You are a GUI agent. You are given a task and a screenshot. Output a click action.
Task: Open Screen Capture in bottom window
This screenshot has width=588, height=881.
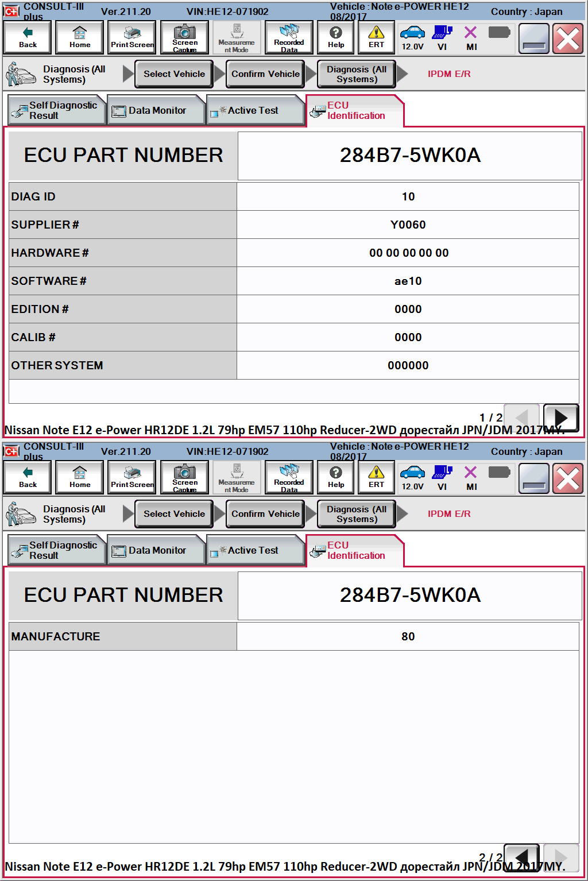[x=185, y=477]
